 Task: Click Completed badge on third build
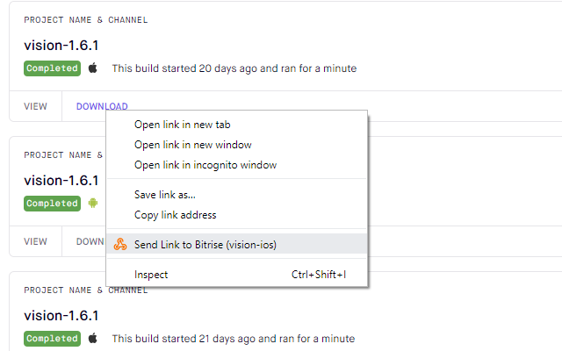(53, 338)
